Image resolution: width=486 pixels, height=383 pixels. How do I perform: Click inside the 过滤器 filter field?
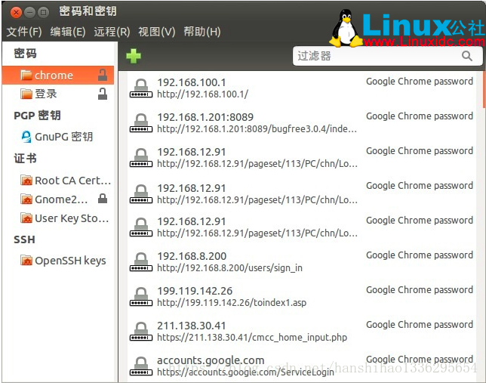[387, 56]
